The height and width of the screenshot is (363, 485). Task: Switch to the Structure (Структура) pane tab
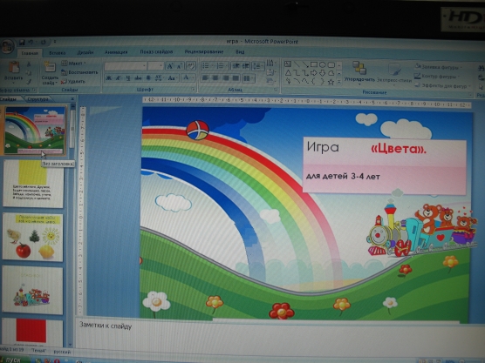point(38,98)
